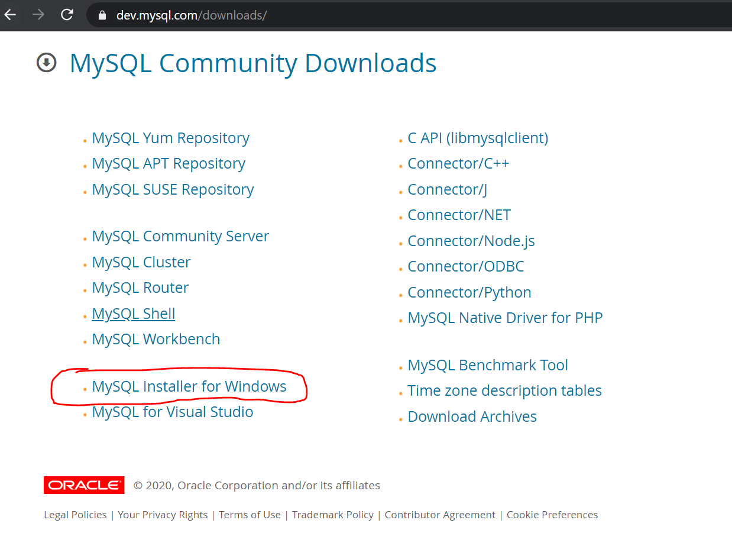Open the MySQL Workbench link
732x549 pixels.
[156, 340]
